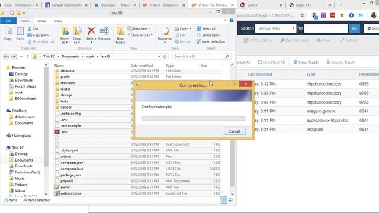Click Empty Trash in cPanel
Viewport: 379px width, 213px height.
click(341, 62)
